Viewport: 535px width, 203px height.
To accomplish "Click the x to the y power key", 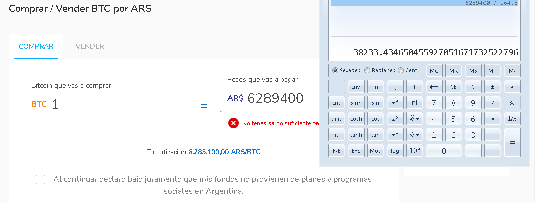I will tap(395, 119).
